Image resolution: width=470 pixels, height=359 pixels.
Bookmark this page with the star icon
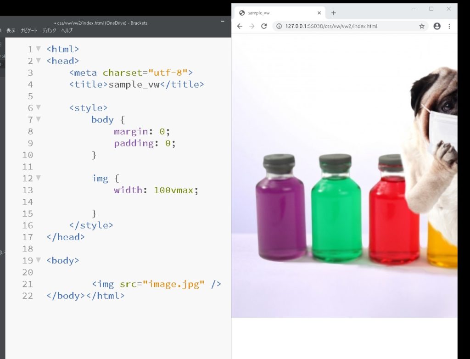point(422,26)
